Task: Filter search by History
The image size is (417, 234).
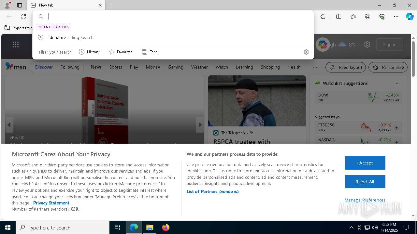Action: tap(89, 52)
